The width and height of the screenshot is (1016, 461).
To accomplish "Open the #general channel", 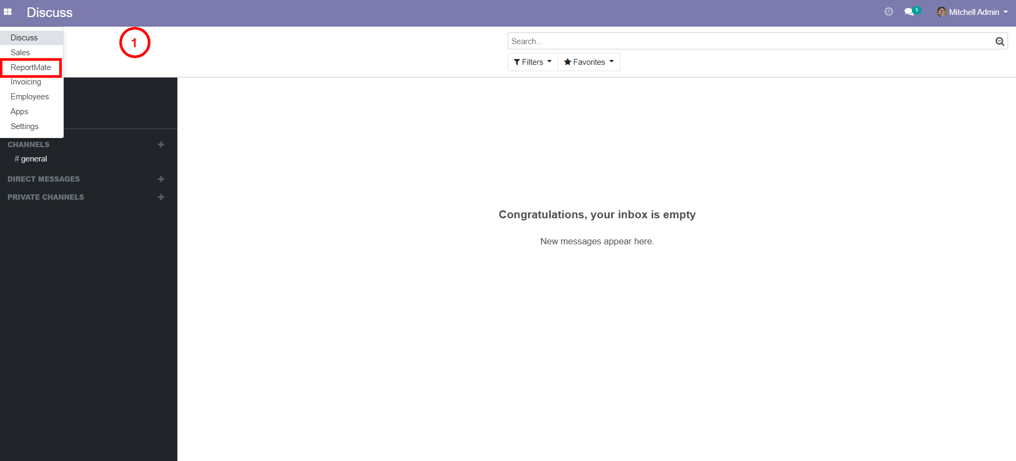I will 33,159.
